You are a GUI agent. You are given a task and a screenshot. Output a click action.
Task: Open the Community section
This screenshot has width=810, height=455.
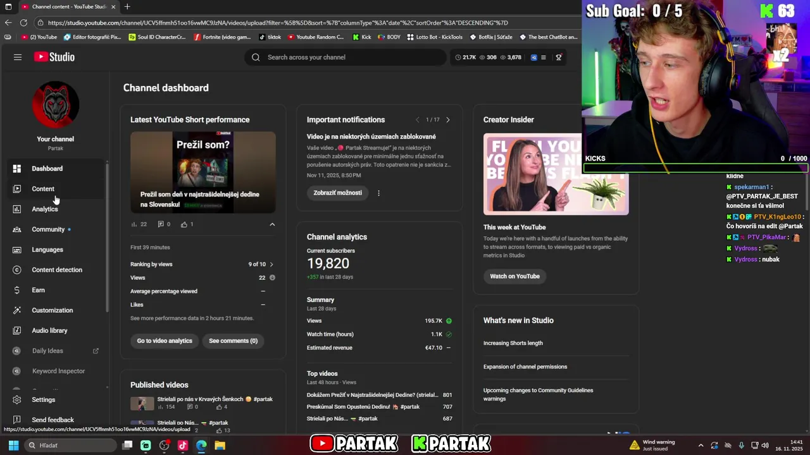point(54,229)
